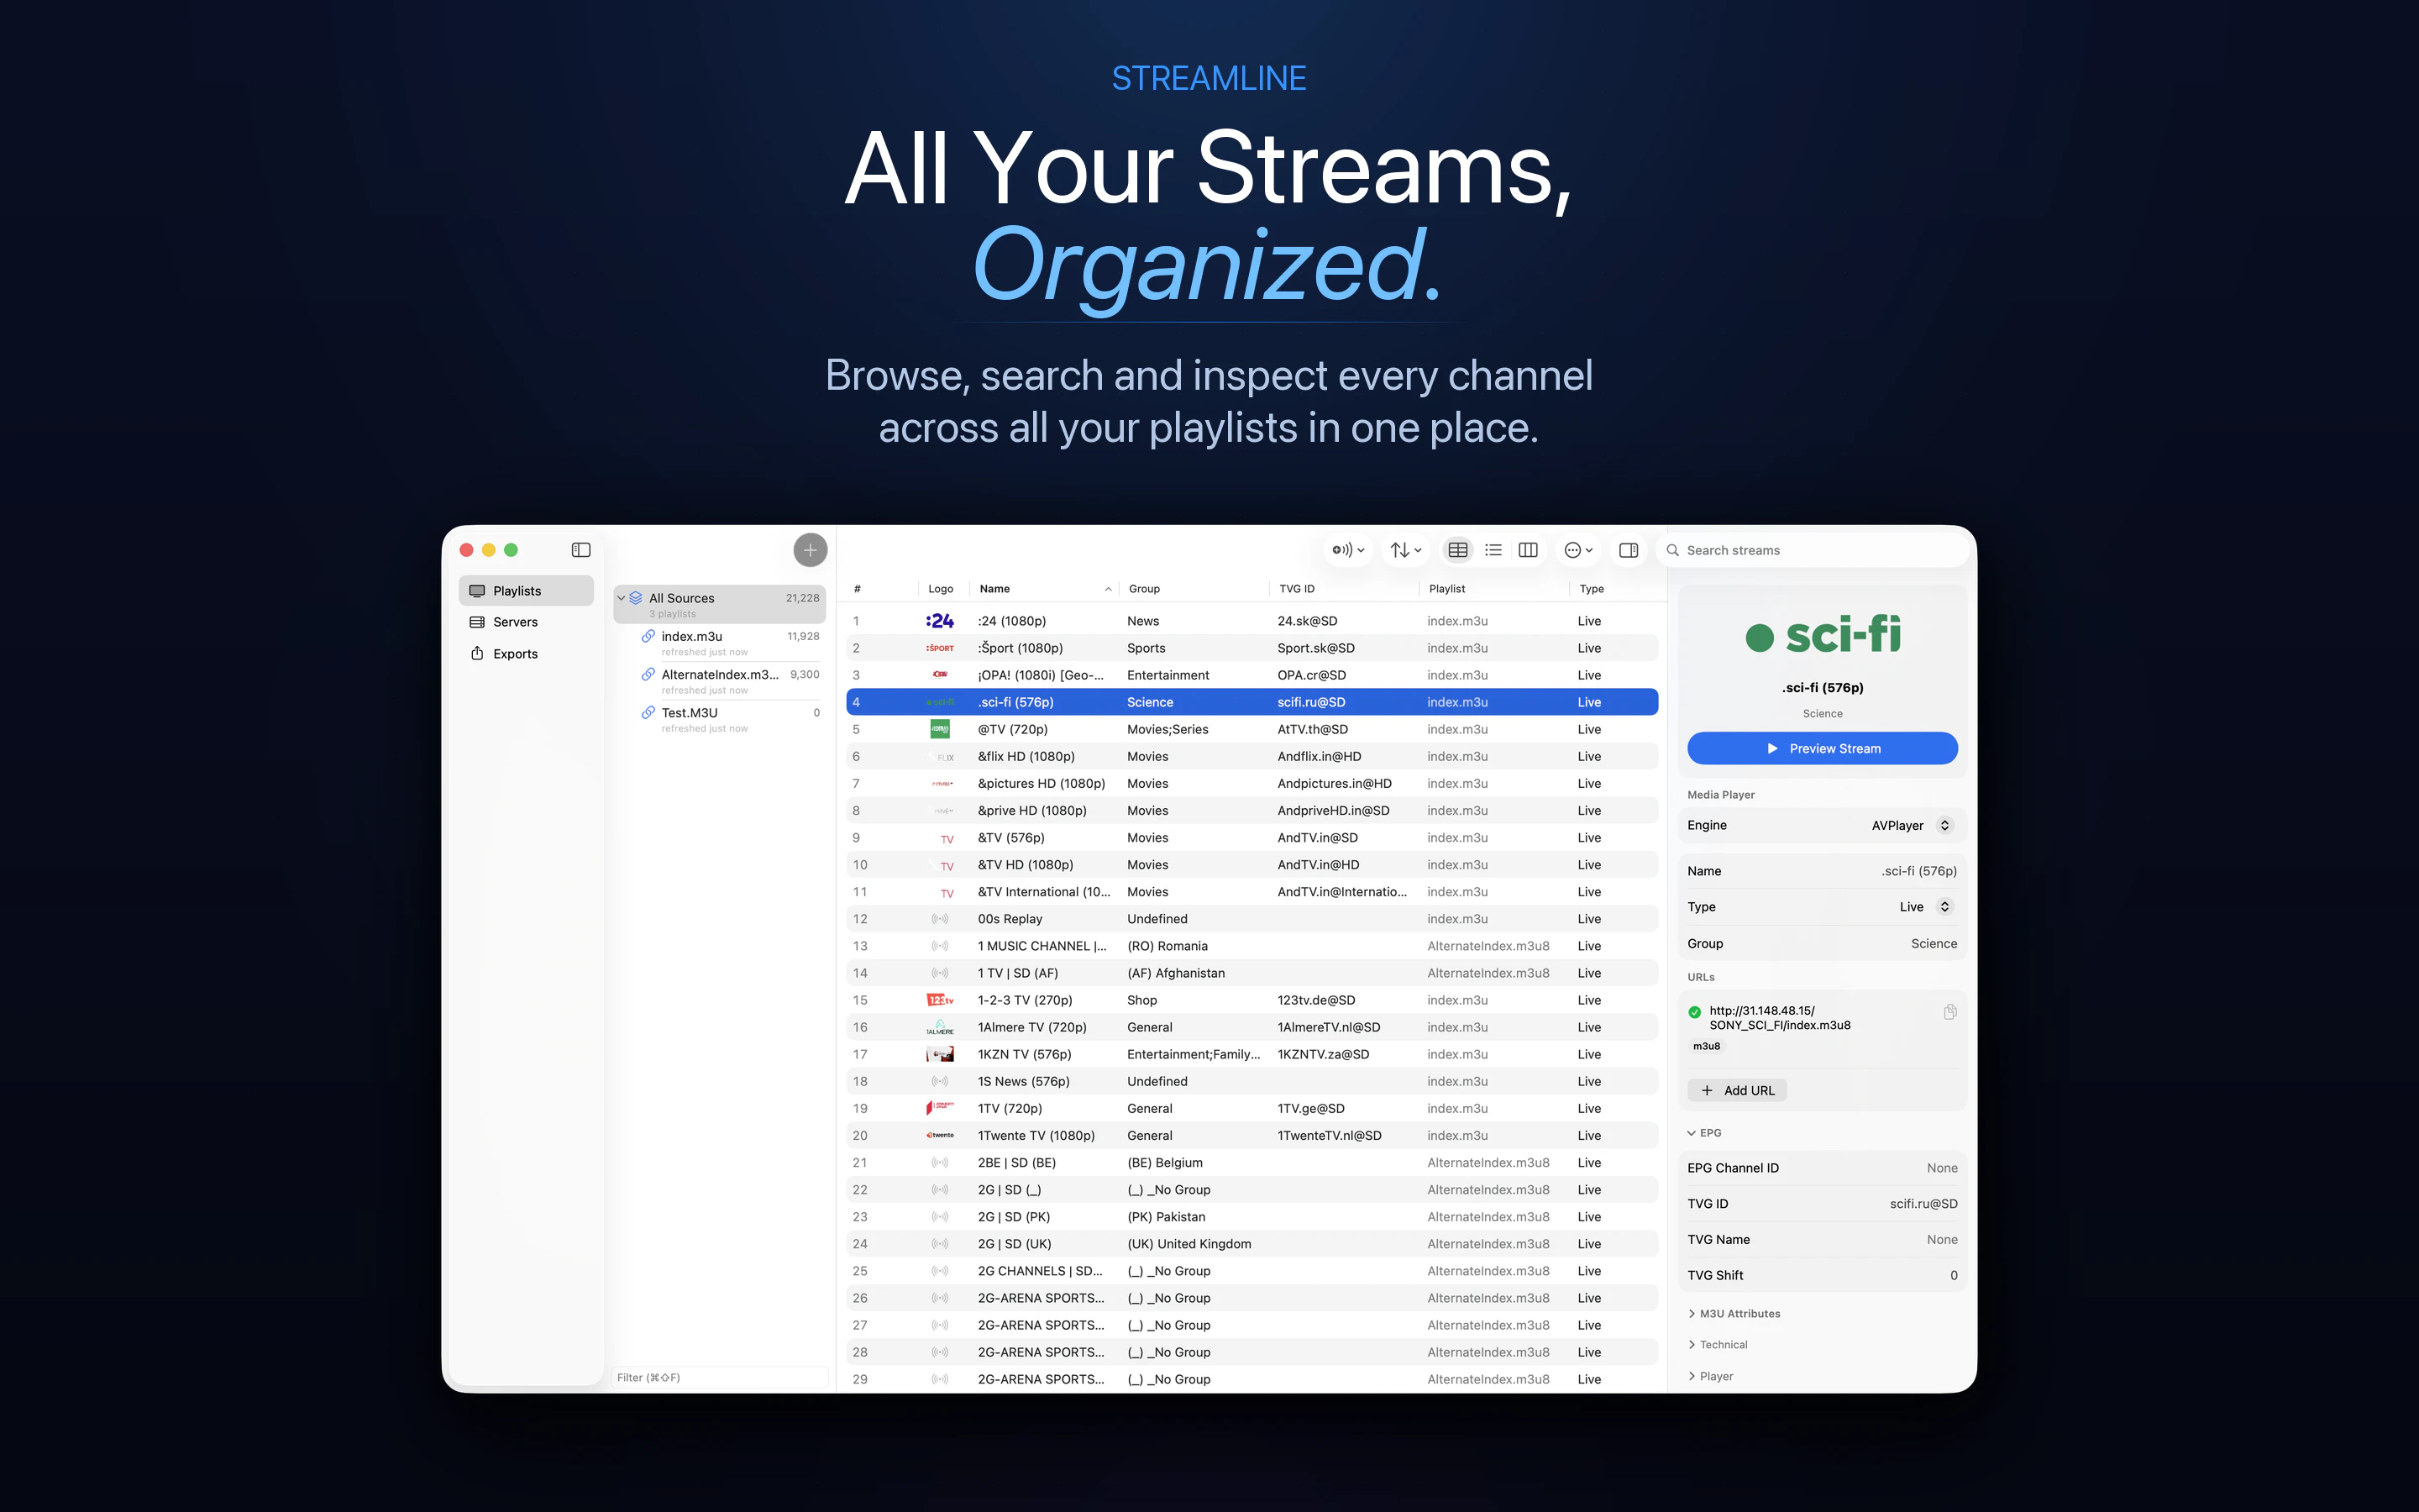Click the add new playlist plus button
This screenshot has width=2419, height=1512.
pyautogui.click(x=810, y=549)
